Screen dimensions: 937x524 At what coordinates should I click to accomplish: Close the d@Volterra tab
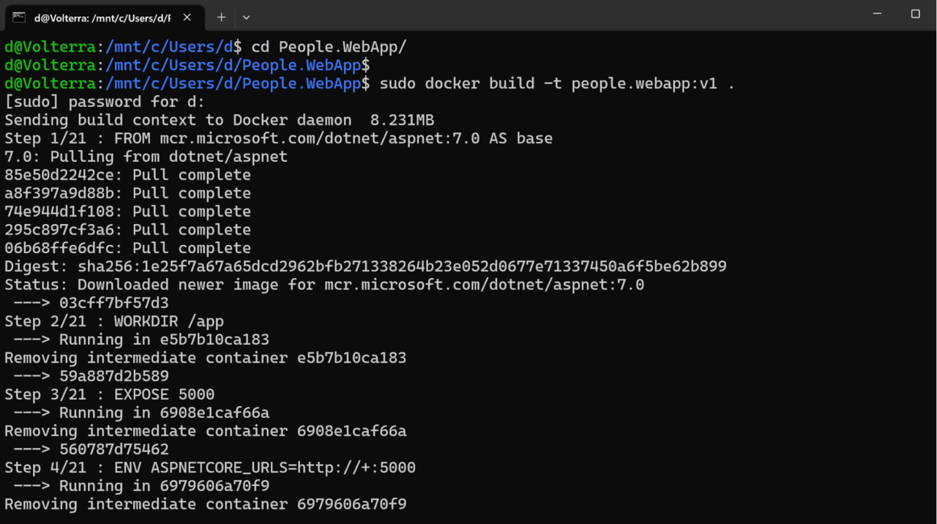pyautogui.click(x=185, y=16)
